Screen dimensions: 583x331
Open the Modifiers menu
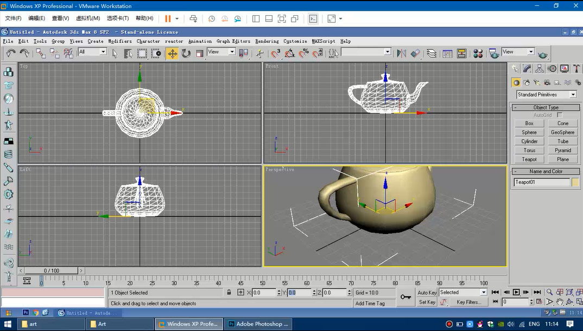tap(120, 41)
